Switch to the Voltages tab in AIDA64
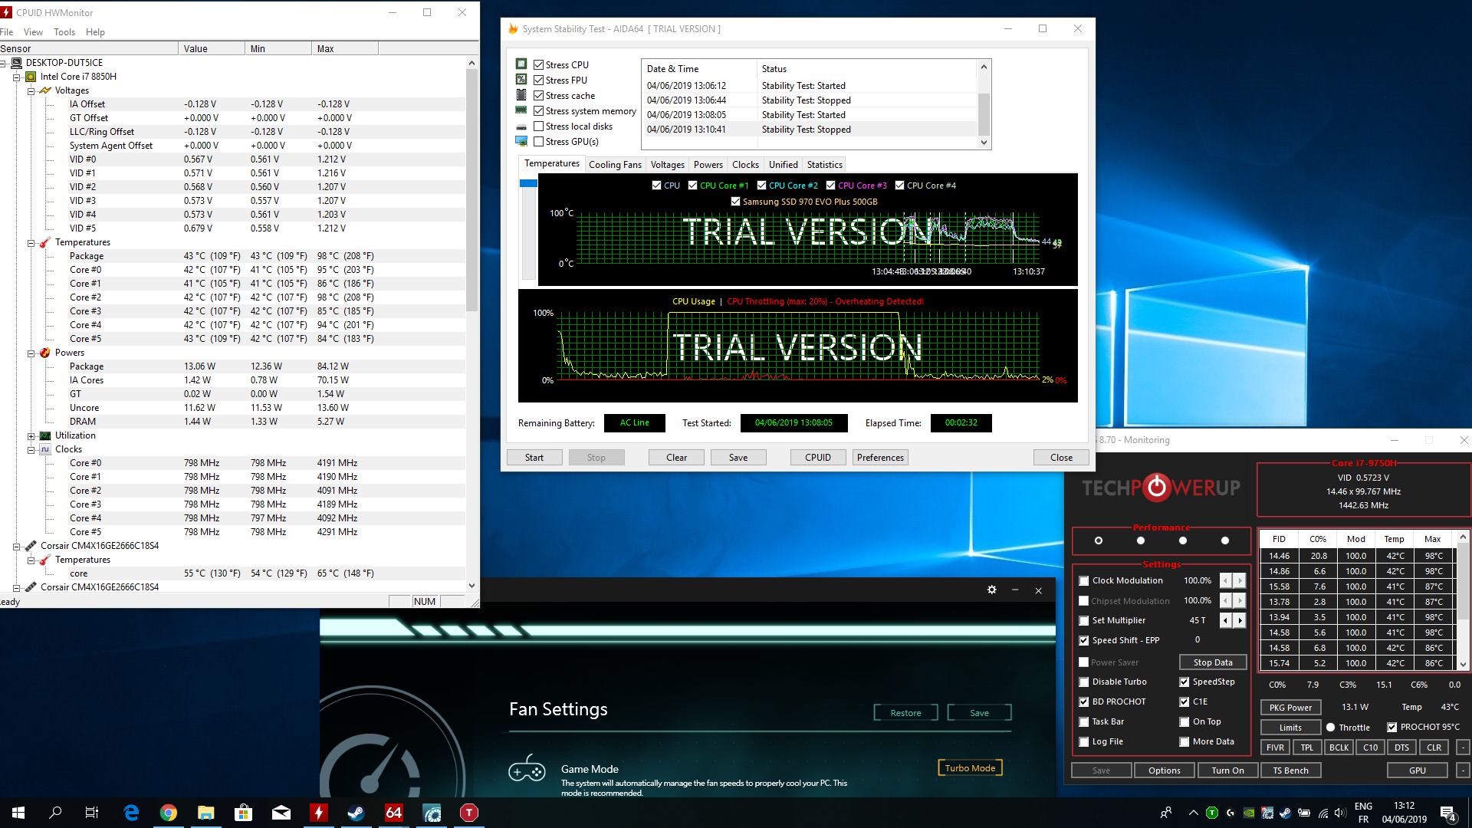1472x828 pixels. [x=667, y=165]
